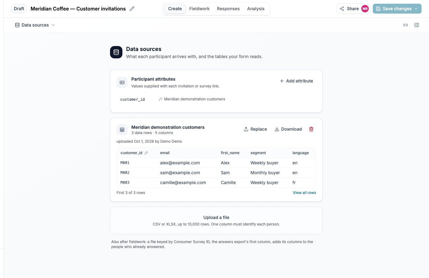This screenshot has height=278, width=429.
Task: Toggle the side panel icon
Action: click(x=417, y=25)
